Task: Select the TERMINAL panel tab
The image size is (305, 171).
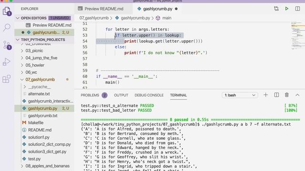Action: pos(178,95)
